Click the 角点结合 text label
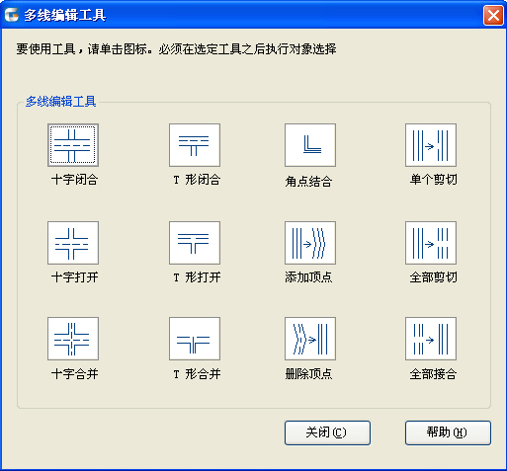The width and height of the screenshot is (507, 471). pos(308,182)
